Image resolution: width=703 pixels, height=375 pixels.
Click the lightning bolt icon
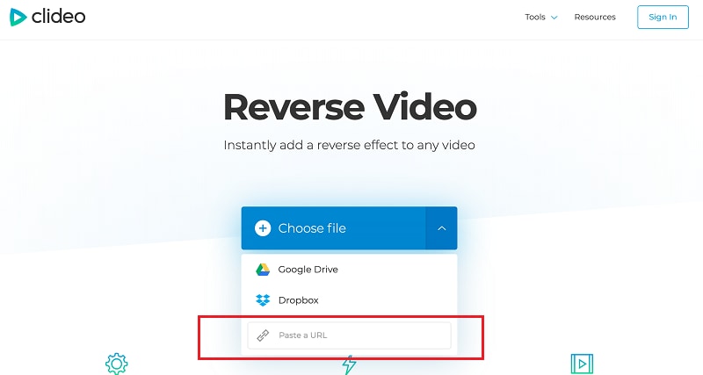[x=349, y=364]
